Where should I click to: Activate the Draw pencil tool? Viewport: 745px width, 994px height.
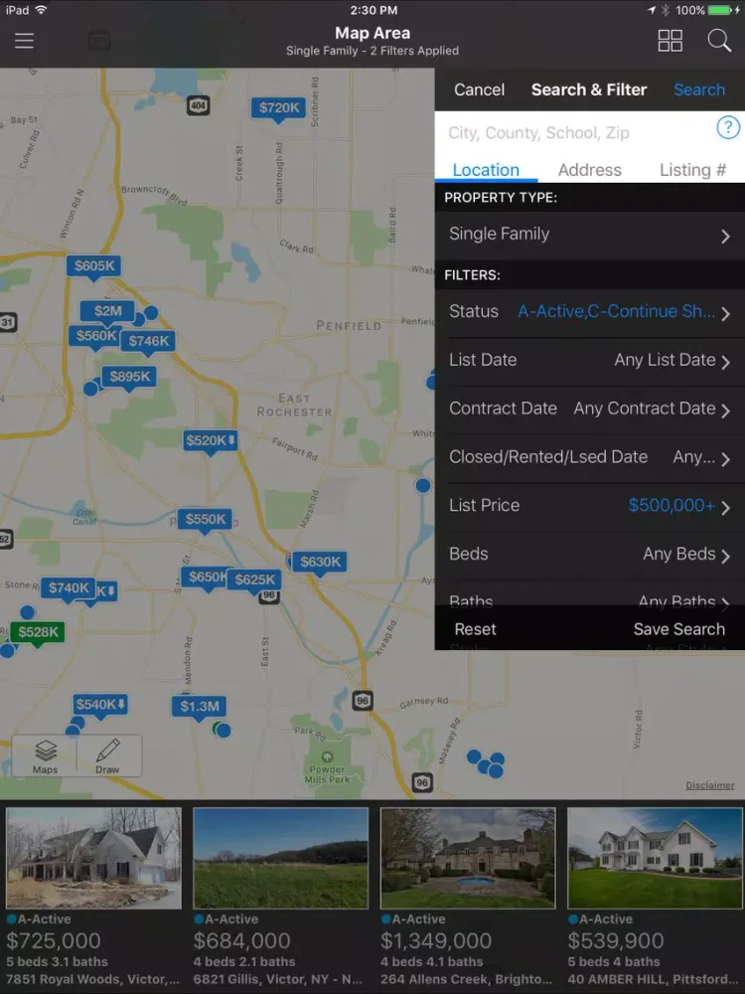pyautogui.click(x=107, y=756)
